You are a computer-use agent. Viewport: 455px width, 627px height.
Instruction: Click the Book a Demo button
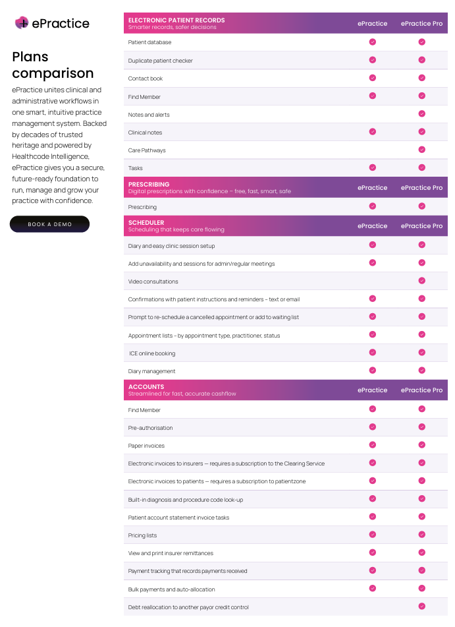click(x=49, y=224)
